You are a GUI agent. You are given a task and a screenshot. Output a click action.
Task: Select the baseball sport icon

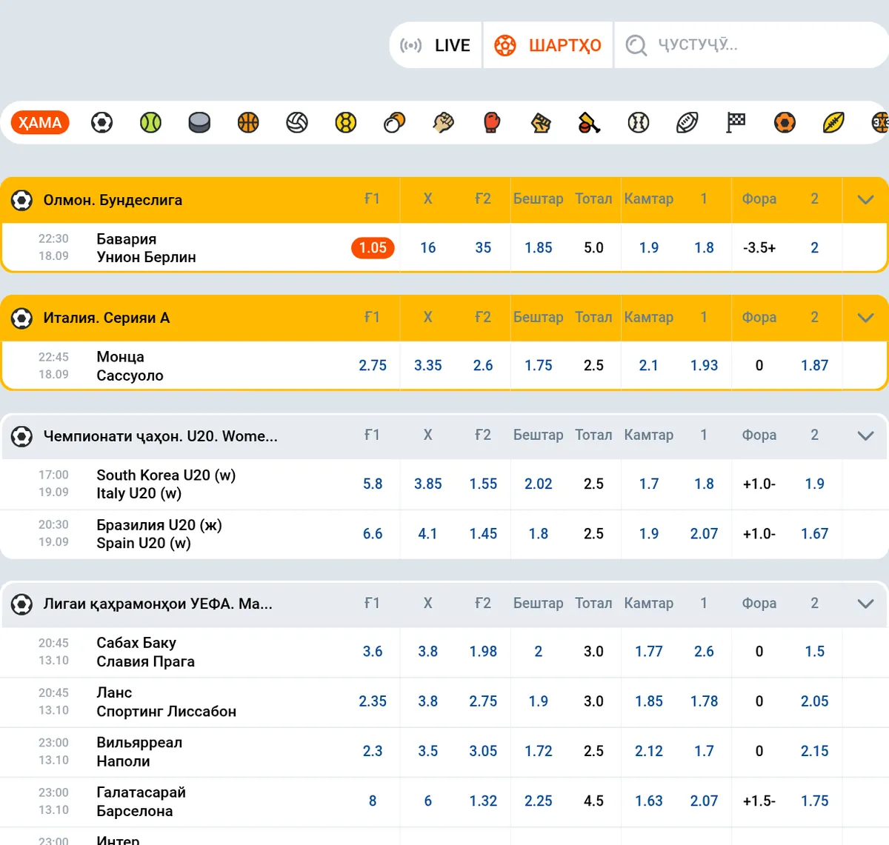(x=639, y=122)
